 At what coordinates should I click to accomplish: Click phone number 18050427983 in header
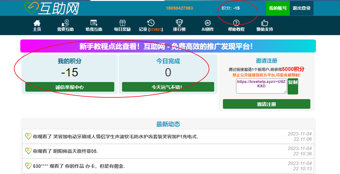tap(179, 8)
